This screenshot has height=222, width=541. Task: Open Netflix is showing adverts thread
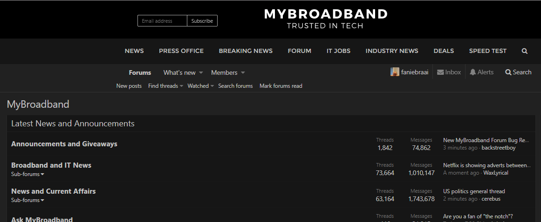487,165
